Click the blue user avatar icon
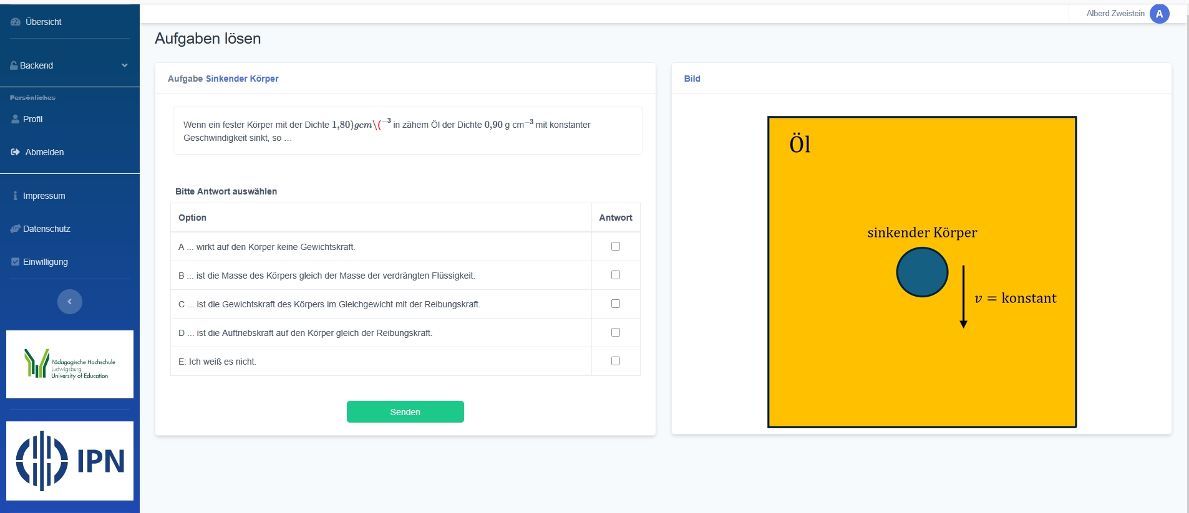This screenshot has width=1189, height=513. [x=1159, y=14]
